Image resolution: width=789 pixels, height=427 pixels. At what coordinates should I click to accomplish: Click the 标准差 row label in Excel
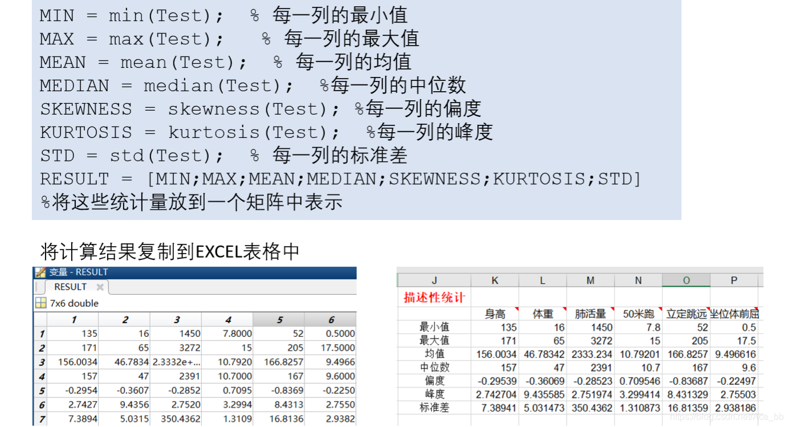click(x=434, y=408)
